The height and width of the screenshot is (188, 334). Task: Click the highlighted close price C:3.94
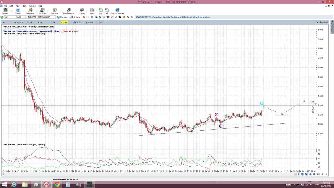[64, 22]
